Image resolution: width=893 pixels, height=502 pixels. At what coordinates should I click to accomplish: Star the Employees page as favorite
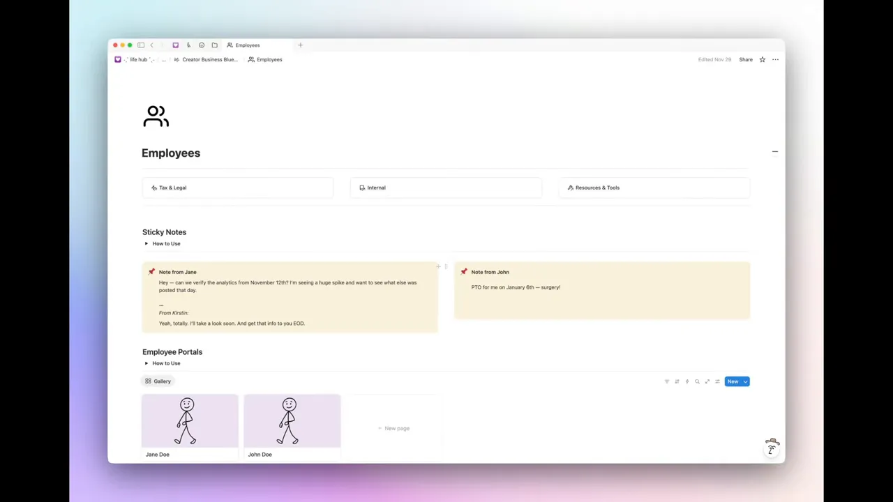762,59
